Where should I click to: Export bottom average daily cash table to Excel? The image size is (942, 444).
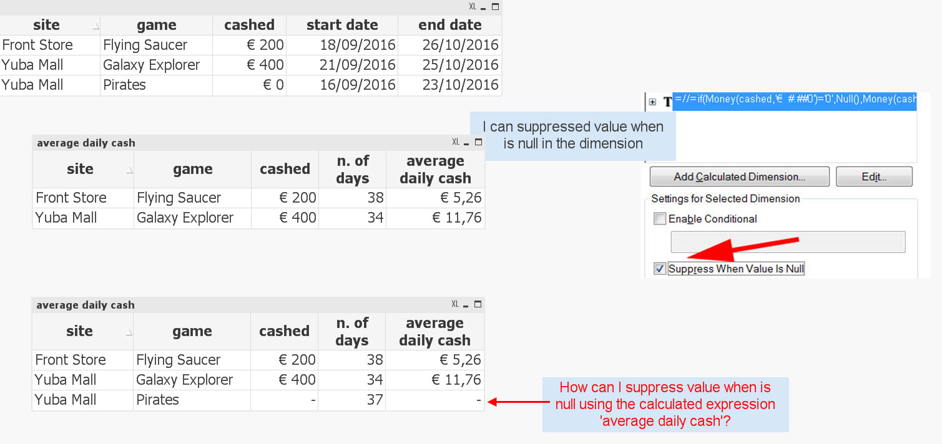(x=455, y=304)
